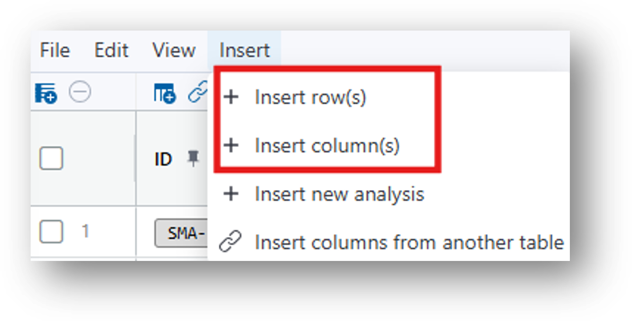Click the pin icon beside ID
632x323 pixels.
[x=193, y=158]
